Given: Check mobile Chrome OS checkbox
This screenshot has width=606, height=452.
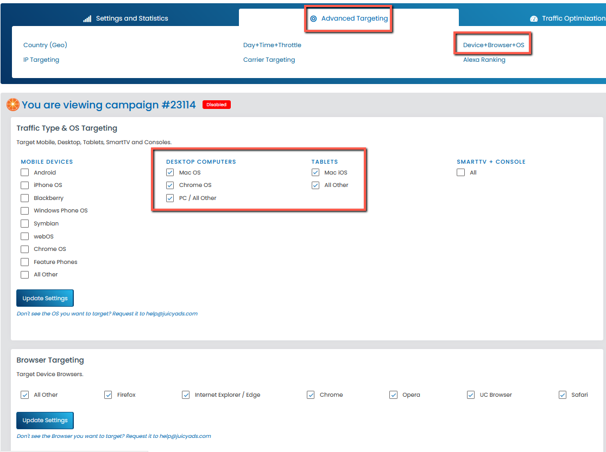Looking at the screenshot, I should pos(25,249).
